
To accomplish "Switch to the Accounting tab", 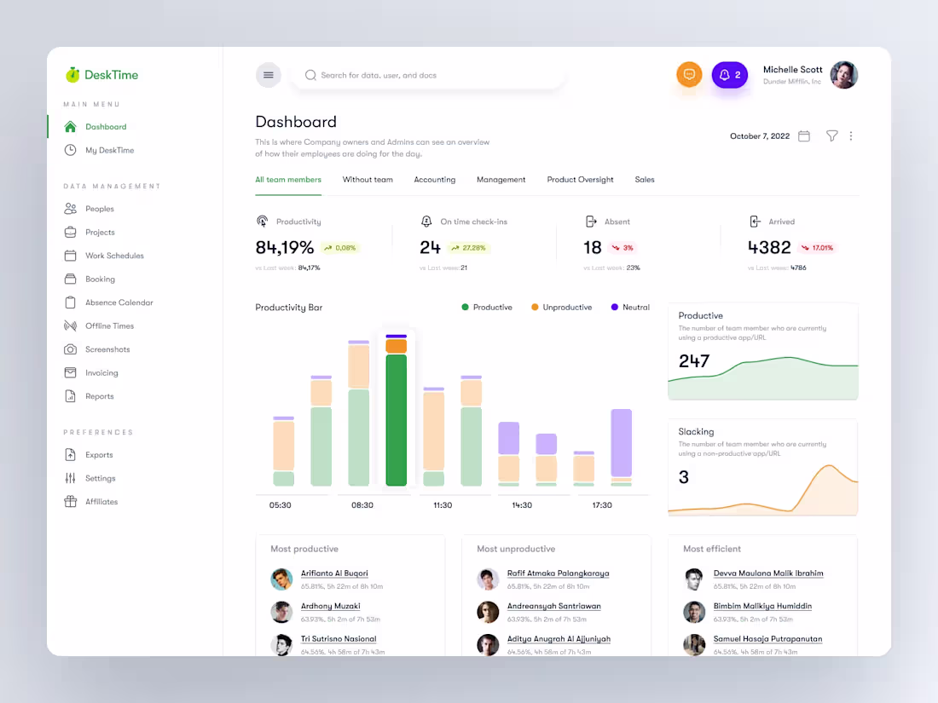I will 435,180.
